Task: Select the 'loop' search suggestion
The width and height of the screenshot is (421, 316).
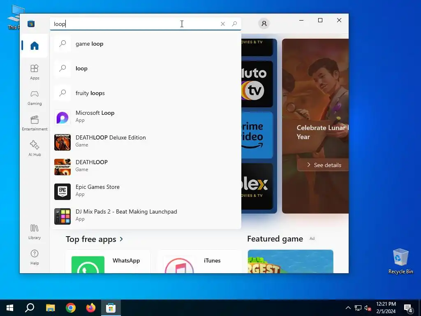Action: pos(146,69)
